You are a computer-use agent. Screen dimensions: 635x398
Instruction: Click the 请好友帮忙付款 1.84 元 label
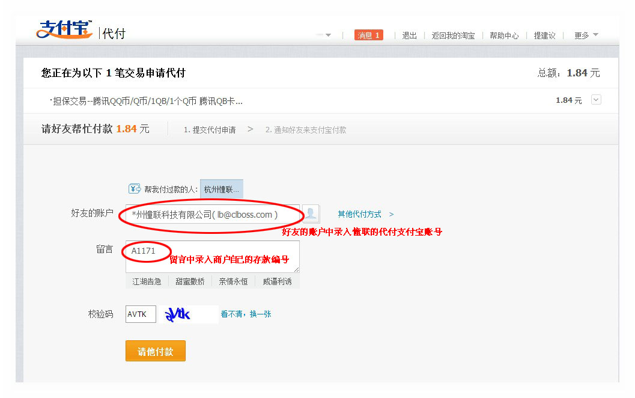(x=96, y=129)
